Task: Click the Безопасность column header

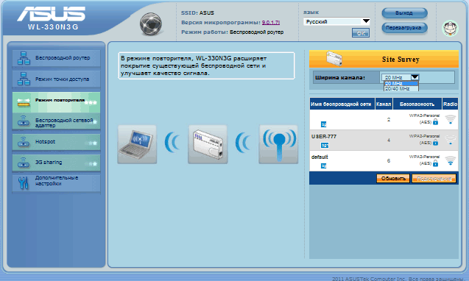Action: pyautogui.click(x=417, y=104)
